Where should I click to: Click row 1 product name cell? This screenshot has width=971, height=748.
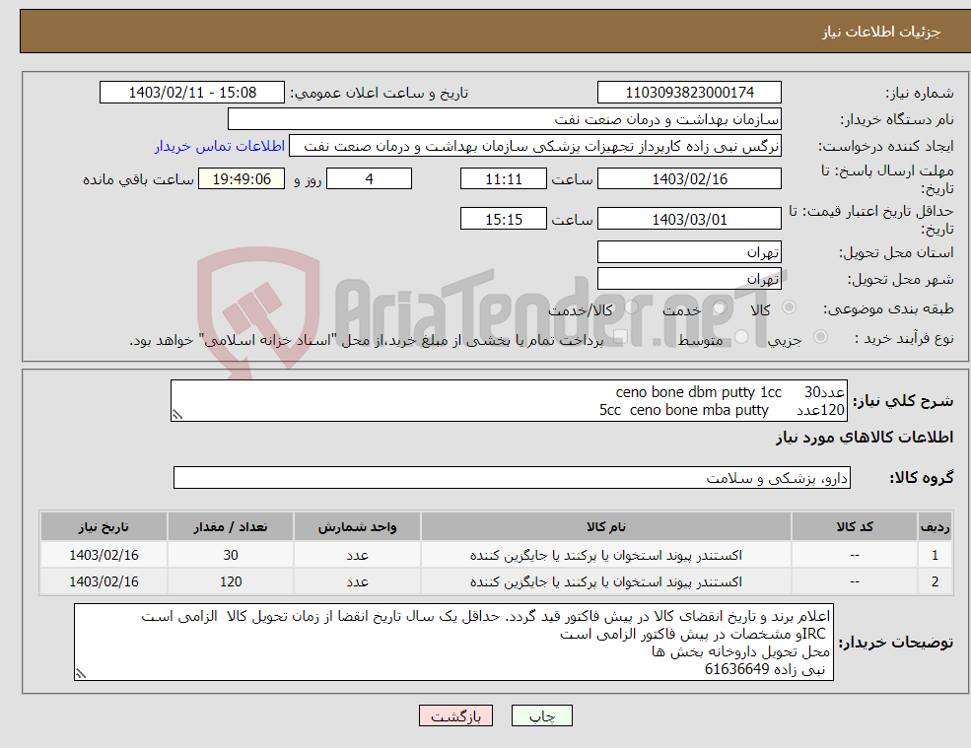click(x=606, y=555)
